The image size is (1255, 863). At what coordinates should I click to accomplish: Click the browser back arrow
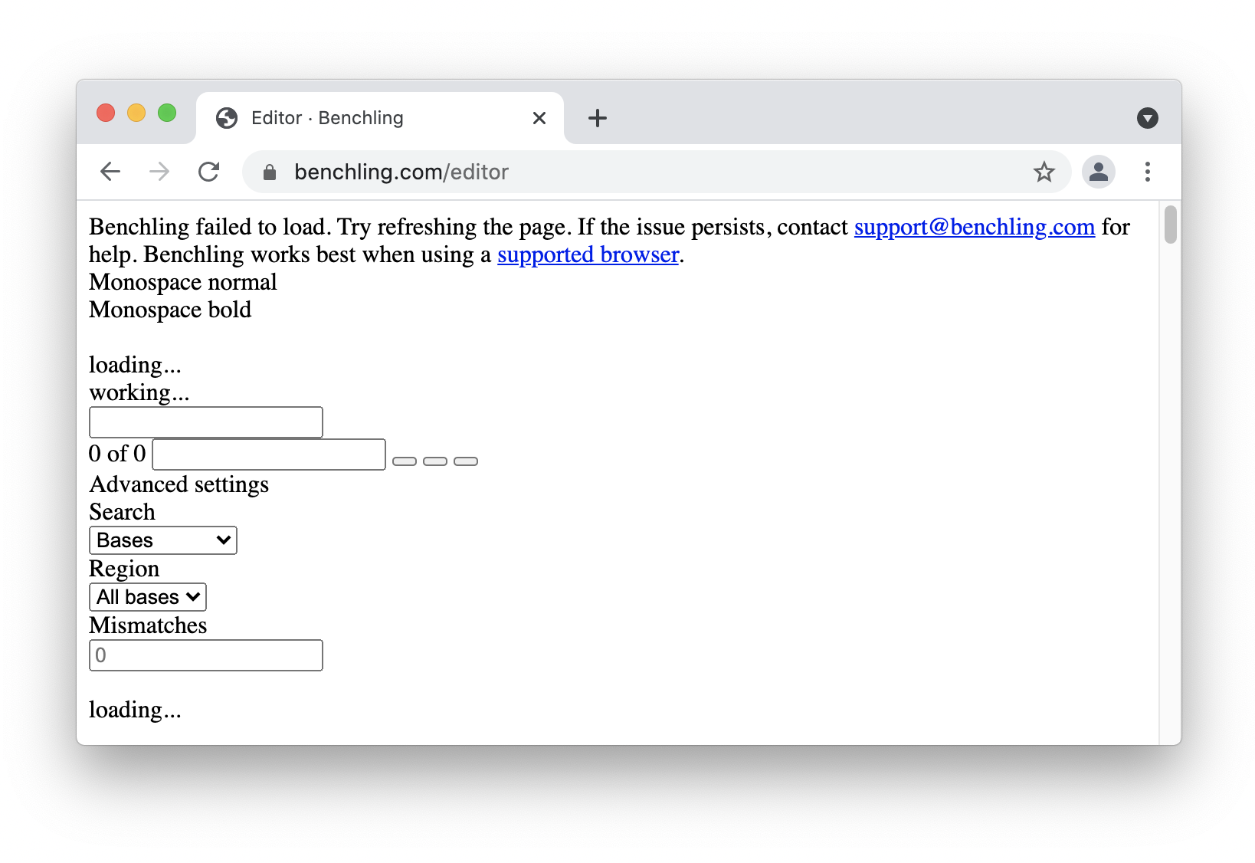click(x=111, y=172)
